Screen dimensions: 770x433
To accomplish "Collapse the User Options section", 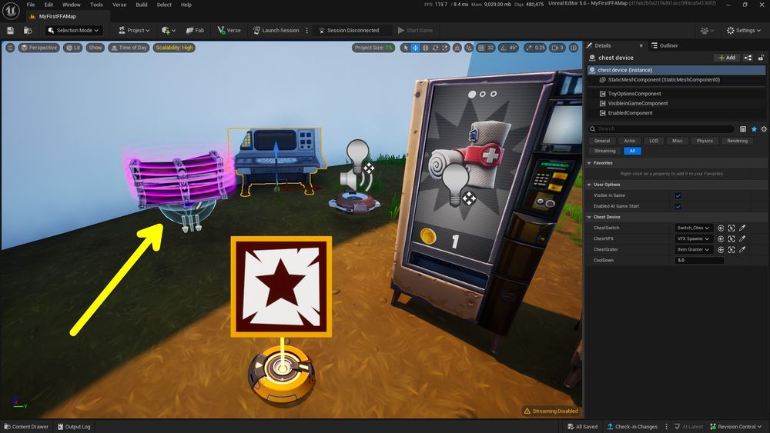I will 589,185.
